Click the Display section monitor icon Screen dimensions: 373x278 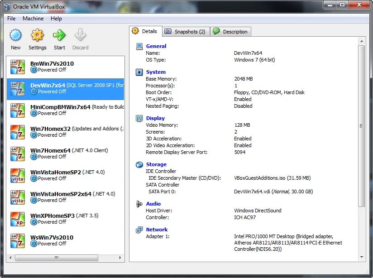click(139, 118)
